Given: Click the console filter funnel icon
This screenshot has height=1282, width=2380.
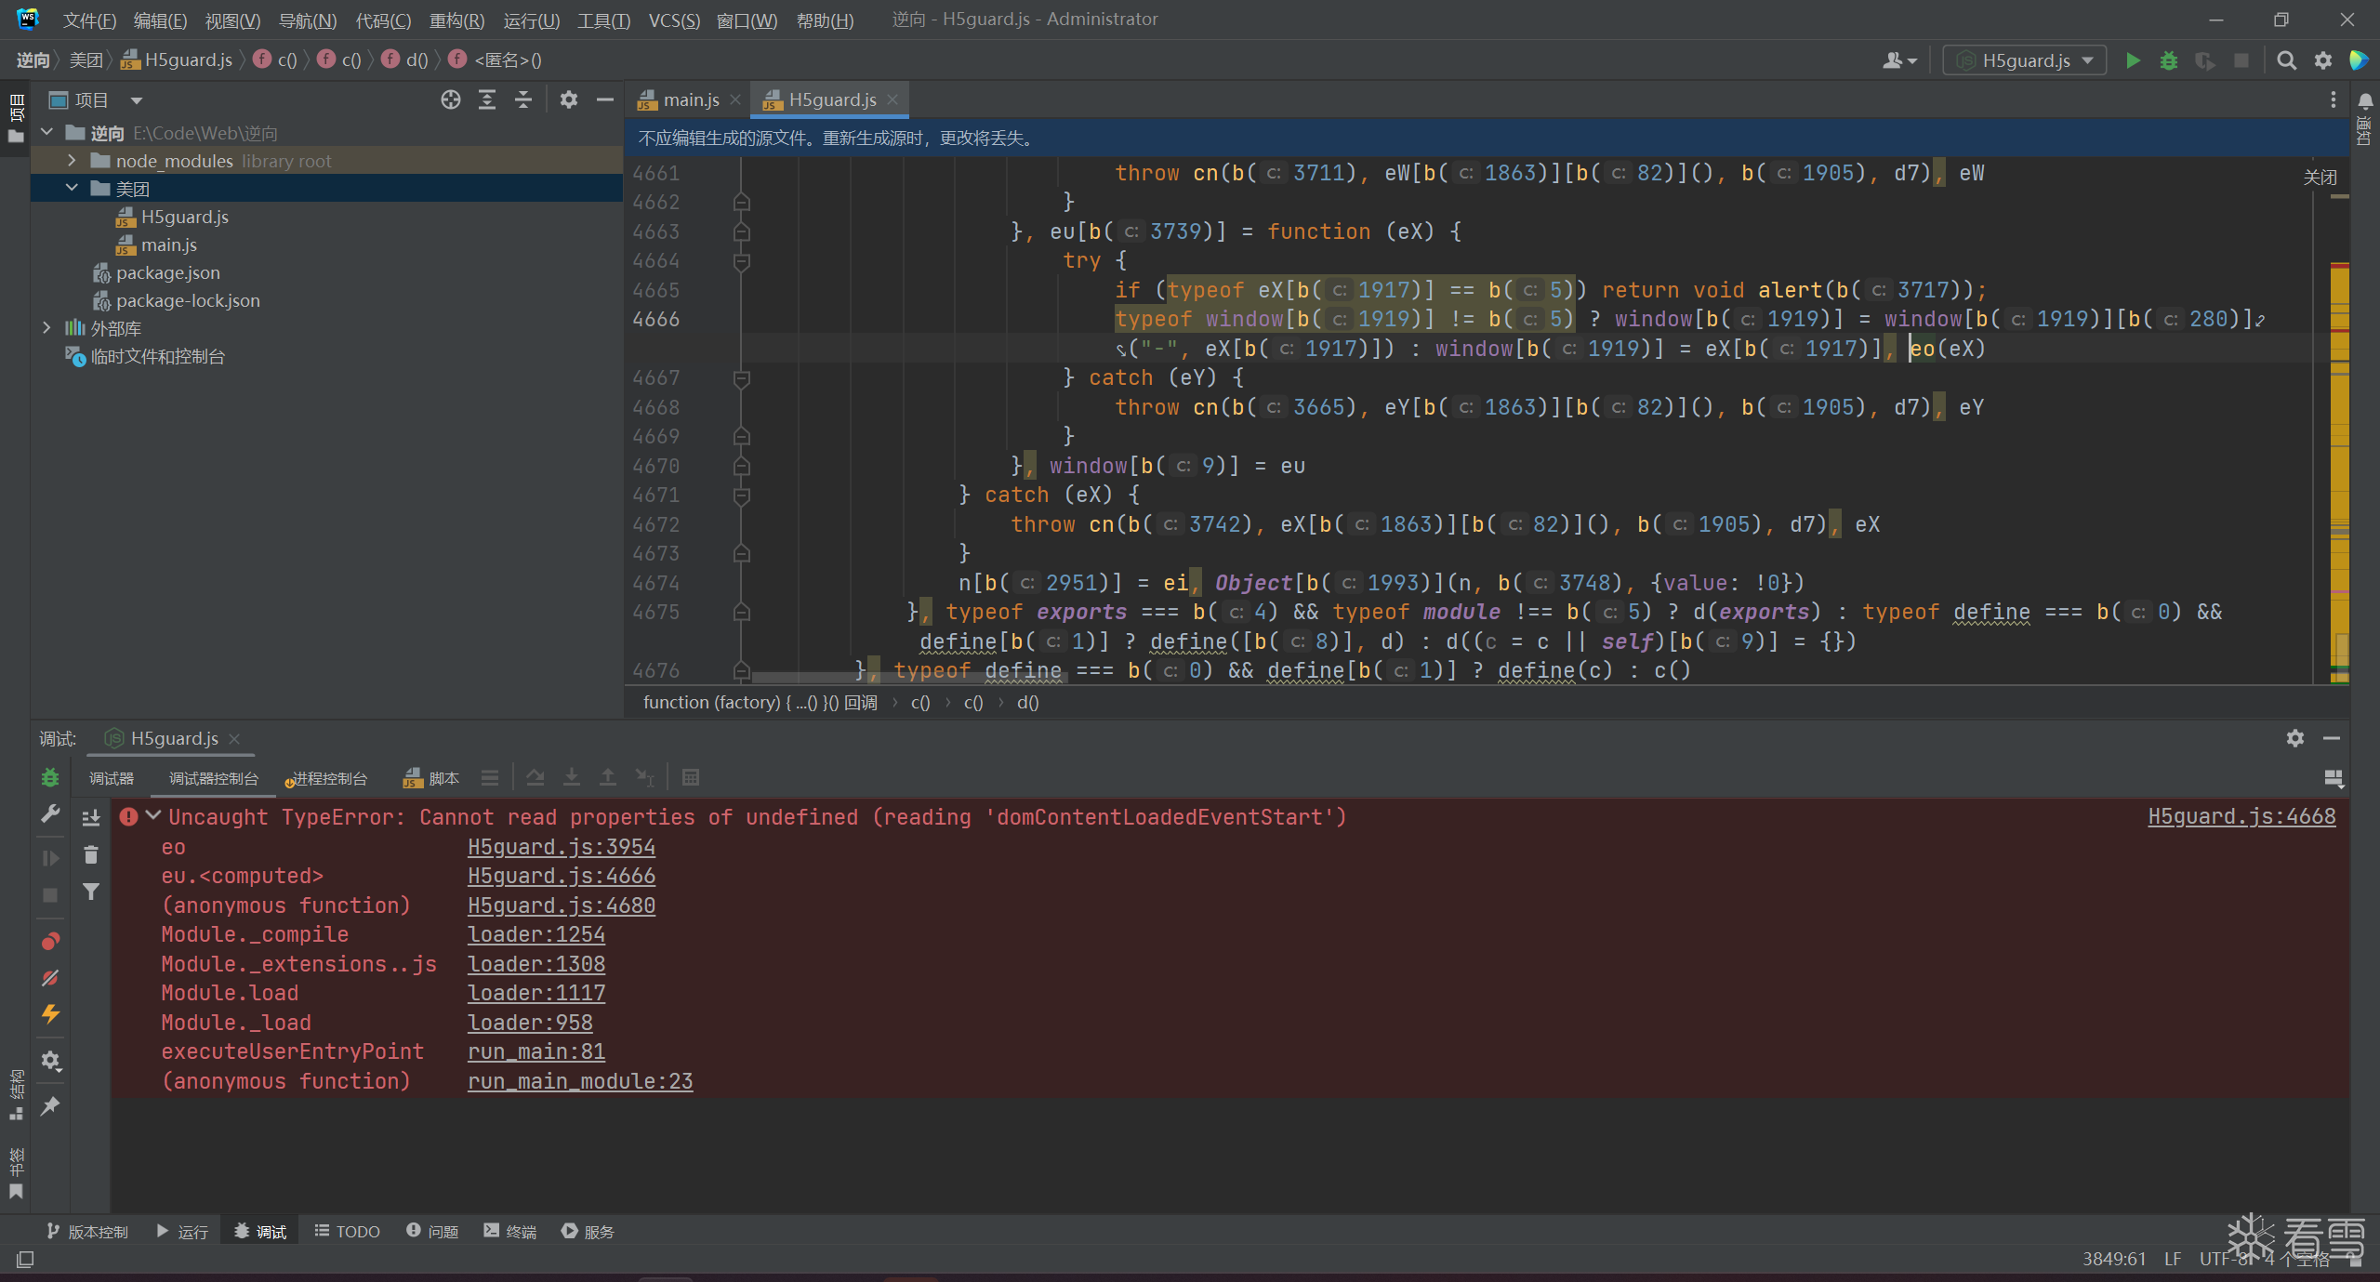Looking at the screenshot, I should [91, 892].
